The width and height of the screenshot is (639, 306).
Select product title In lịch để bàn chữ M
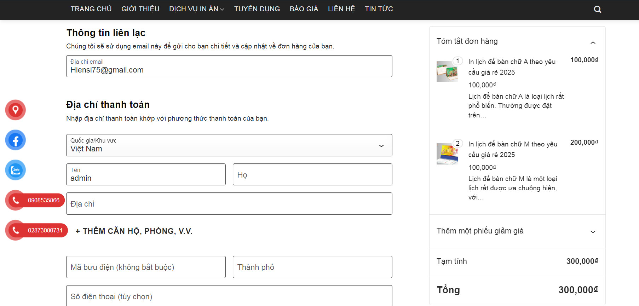coord(513,149)
